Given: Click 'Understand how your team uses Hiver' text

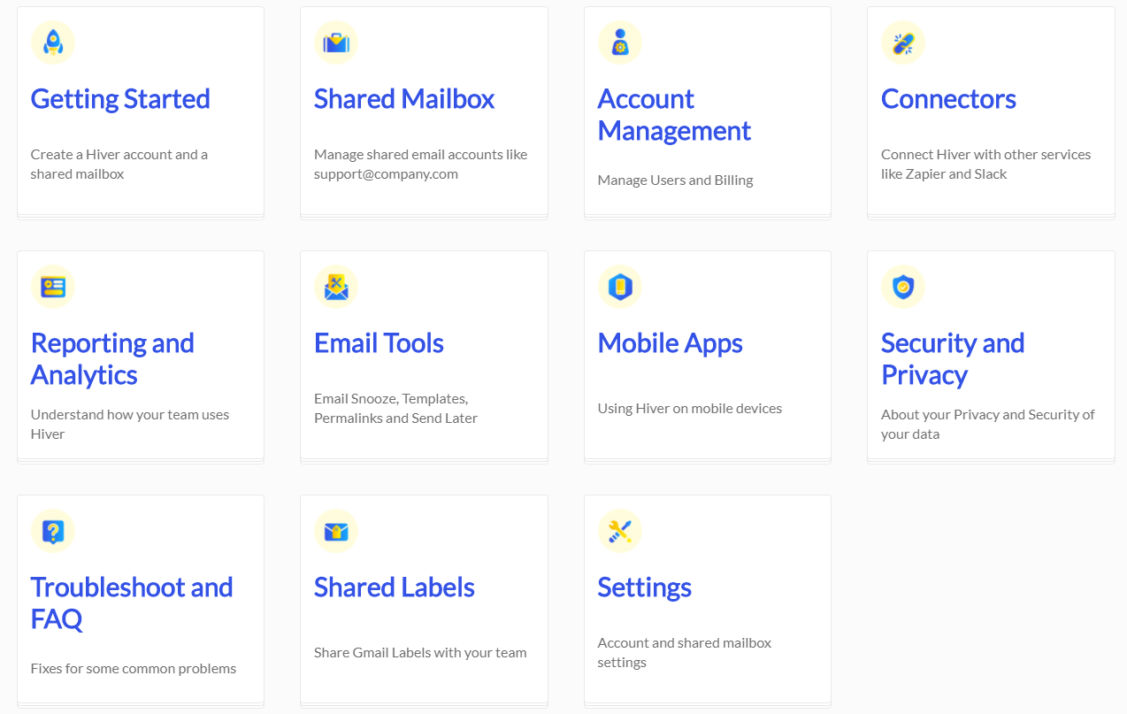Looking at the screenshot, I should (x=130, y=424).
